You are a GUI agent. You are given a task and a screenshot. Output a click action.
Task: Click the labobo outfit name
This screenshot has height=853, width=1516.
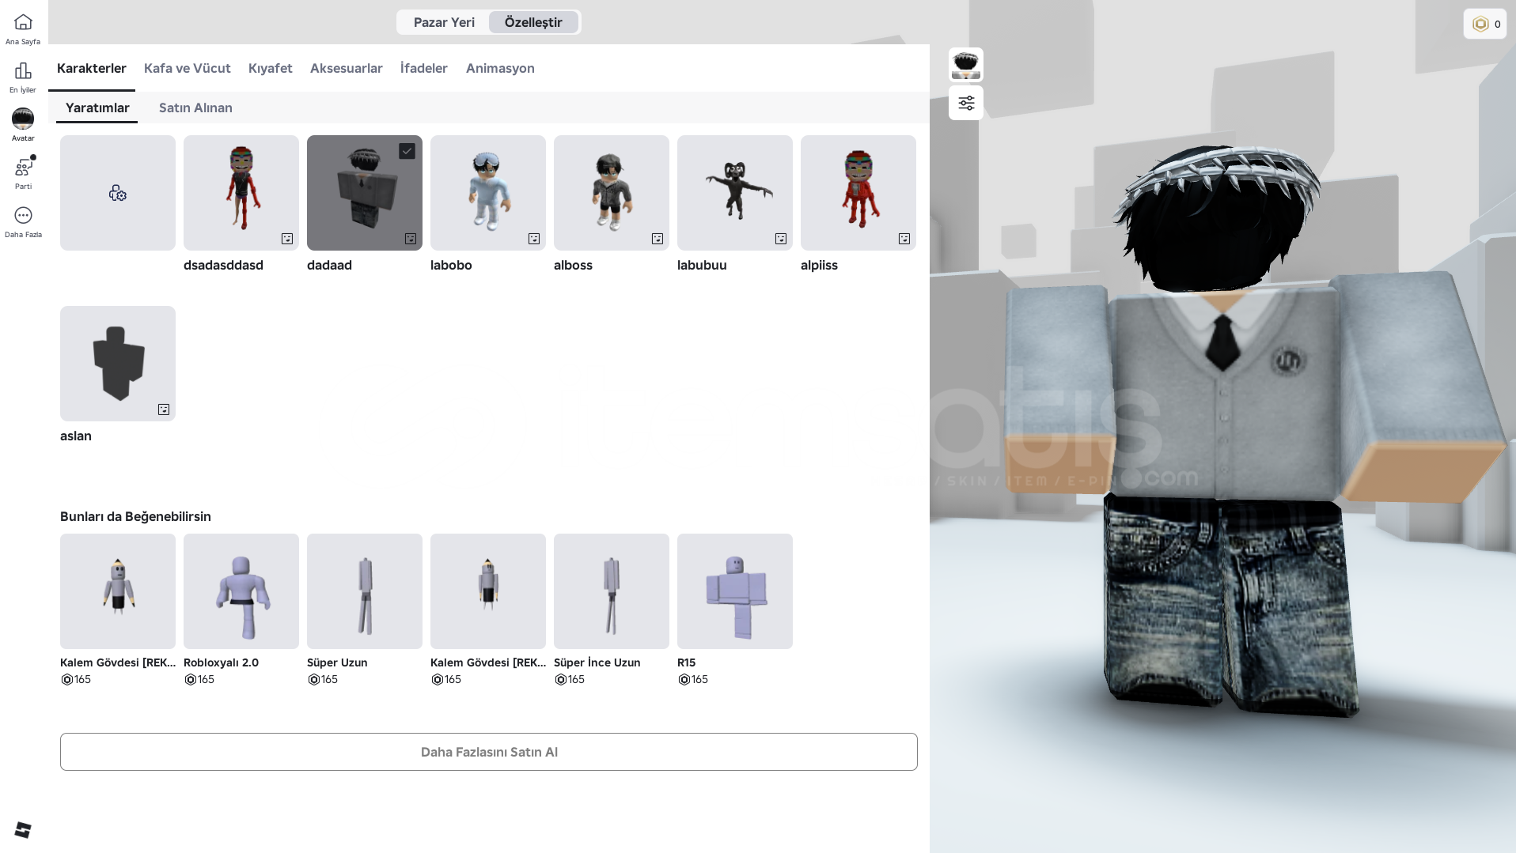451,265
